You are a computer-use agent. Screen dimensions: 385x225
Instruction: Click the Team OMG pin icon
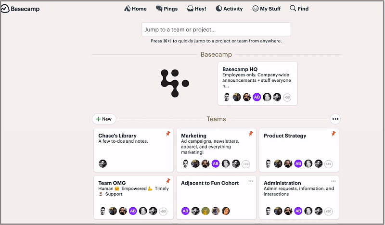pos(168,181)
